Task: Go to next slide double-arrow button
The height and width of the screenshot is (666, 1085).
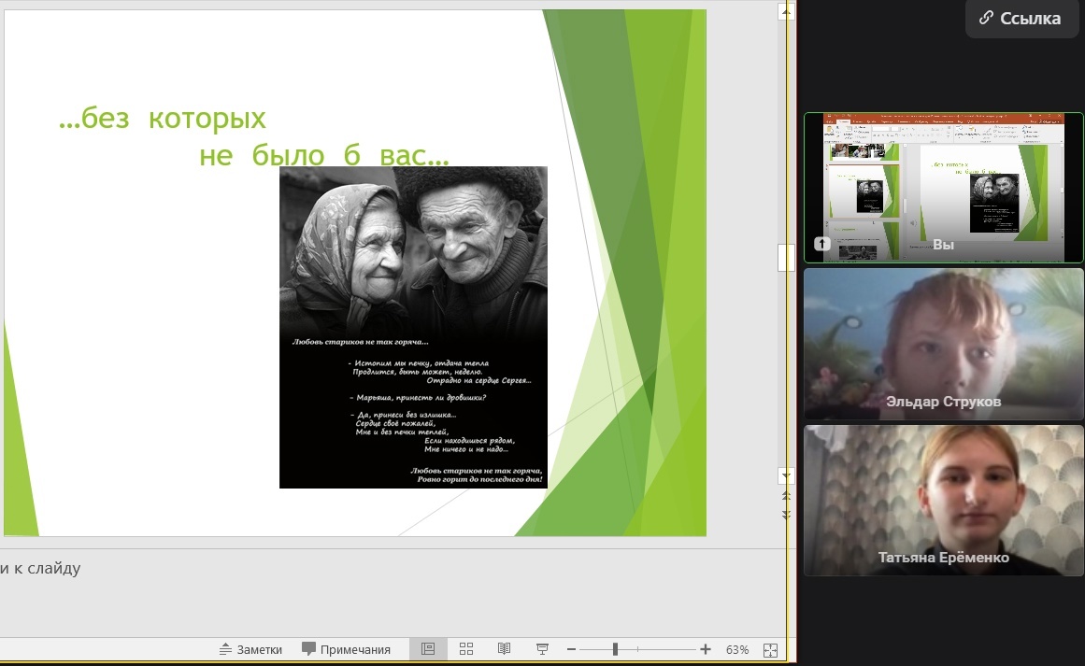Action: [x=786, y=516]
